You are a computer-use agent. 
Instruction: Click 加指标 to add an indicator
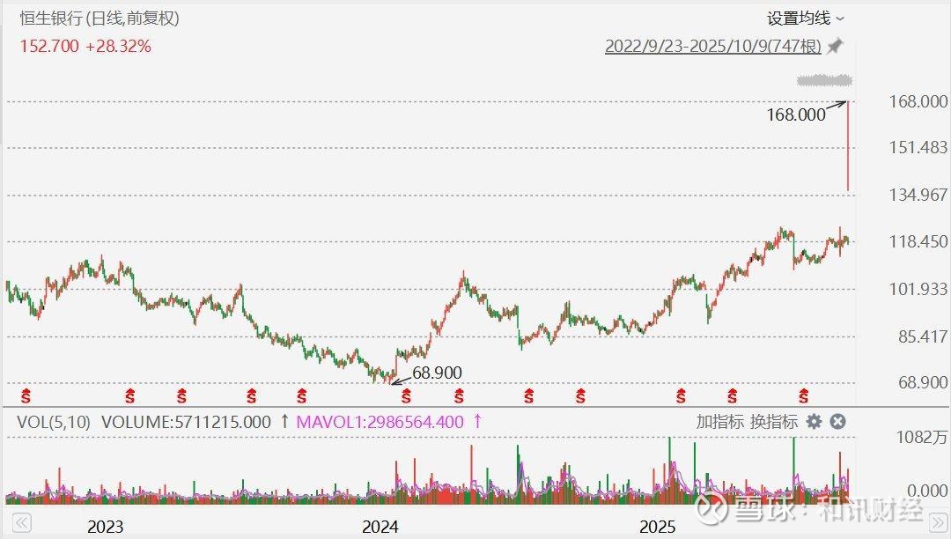pyautogui.click(x=719, y=421)
